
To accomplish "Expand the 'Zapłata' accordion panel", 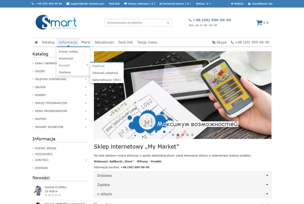I will point(182,185).
